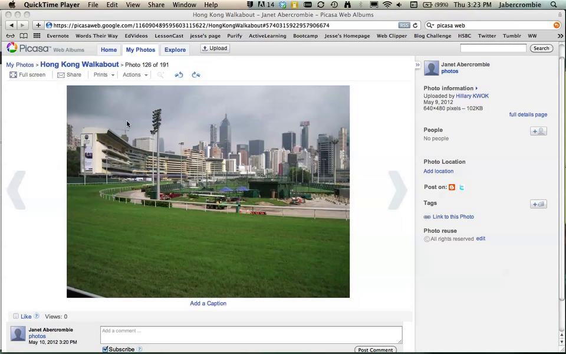The width and height of the screenshot is (566, 354).
Task: Open the Apple menu
Action: pos(12,5)
